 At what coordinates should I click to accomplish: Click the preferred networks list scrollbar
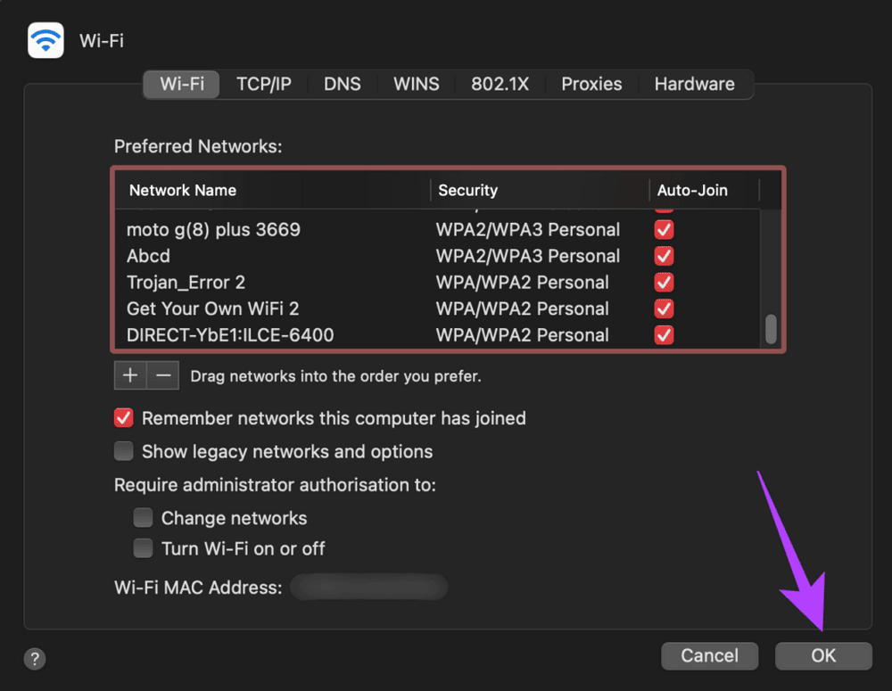click(x=771, y=330)
